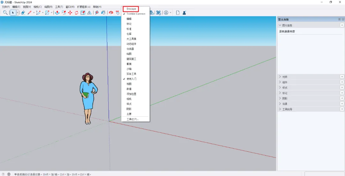Select the Scale tool
Image resolution: width=345 pixels, height=176 pixels.
(x=83, y=13)
